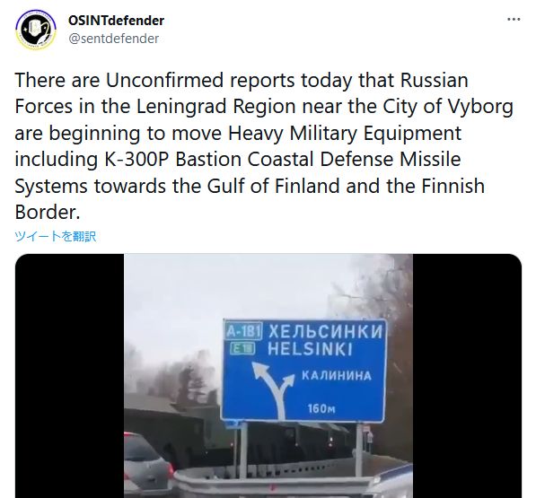Select the A-181 route badge in the video
Image resolution: width=536 pixels, height=498 pixels.
(243, 331)
